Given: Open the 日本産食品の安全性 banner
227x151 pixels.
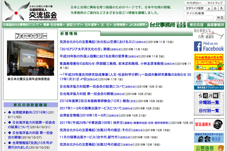Looking at the screenshot, I should (x=209, y=62).
